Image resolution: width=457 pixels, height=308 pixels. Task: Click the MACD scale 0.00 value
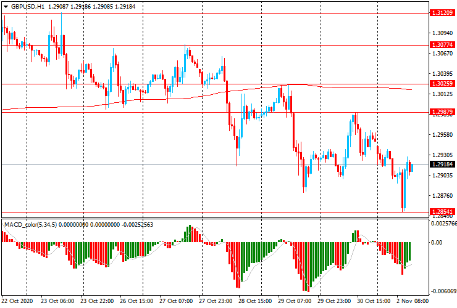436,242
